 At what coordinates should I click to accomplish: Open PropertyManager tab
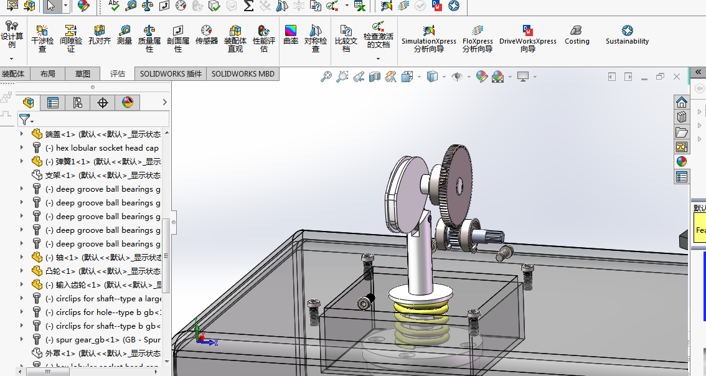tap(53, 103)
